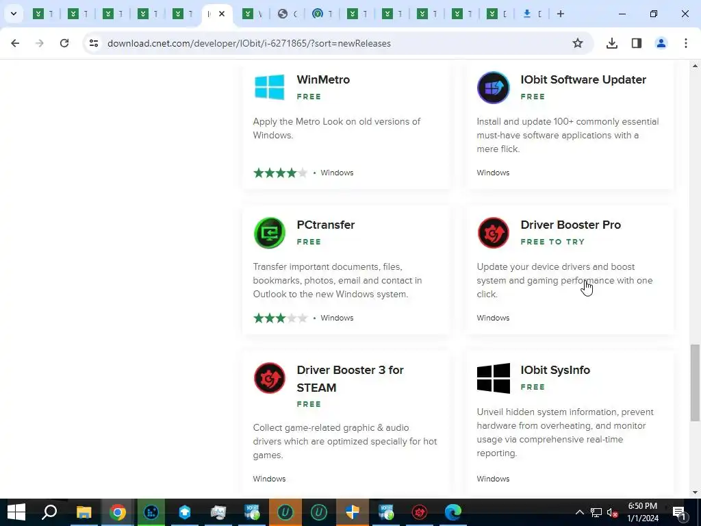Image resolution: width=701 pixels, height=526 pixels.
Task: Click the FREE TO TRY label
Action: tap(552, 242)
